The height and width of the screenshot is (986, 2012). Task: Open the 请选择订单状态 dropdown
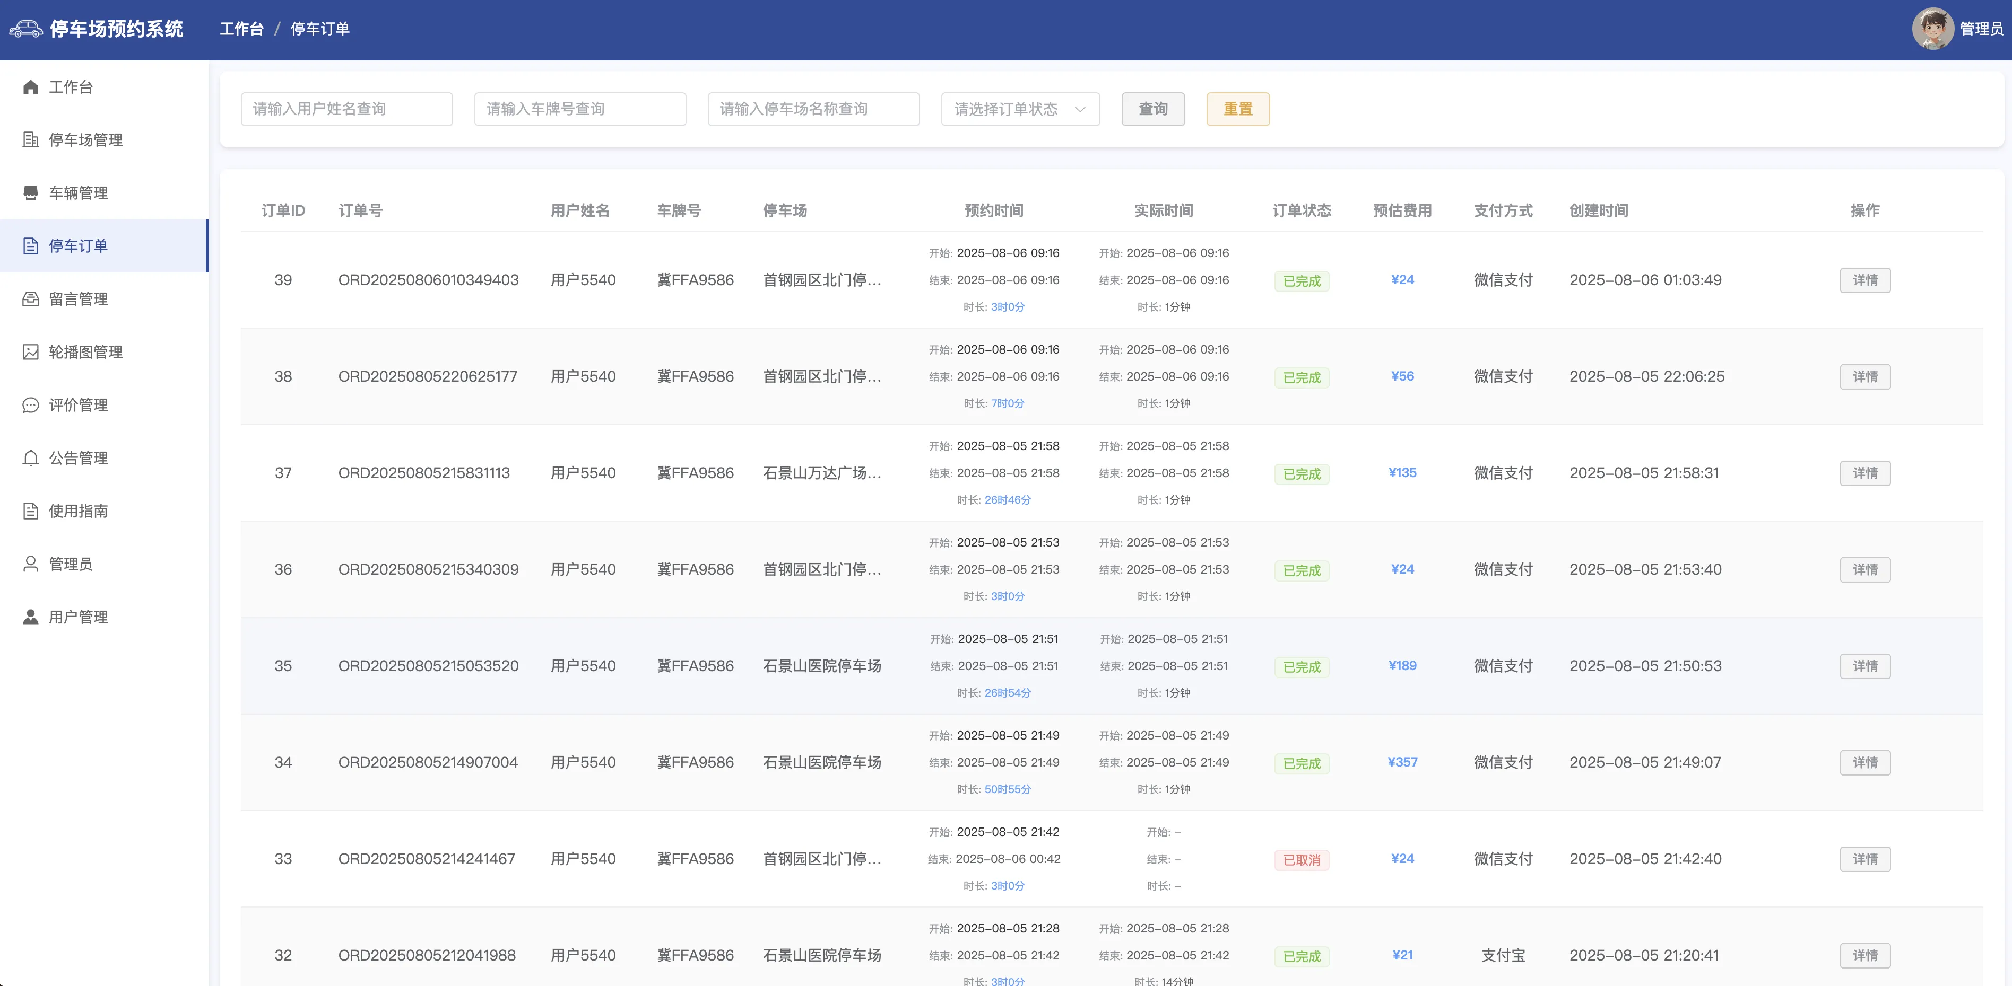1008,109
